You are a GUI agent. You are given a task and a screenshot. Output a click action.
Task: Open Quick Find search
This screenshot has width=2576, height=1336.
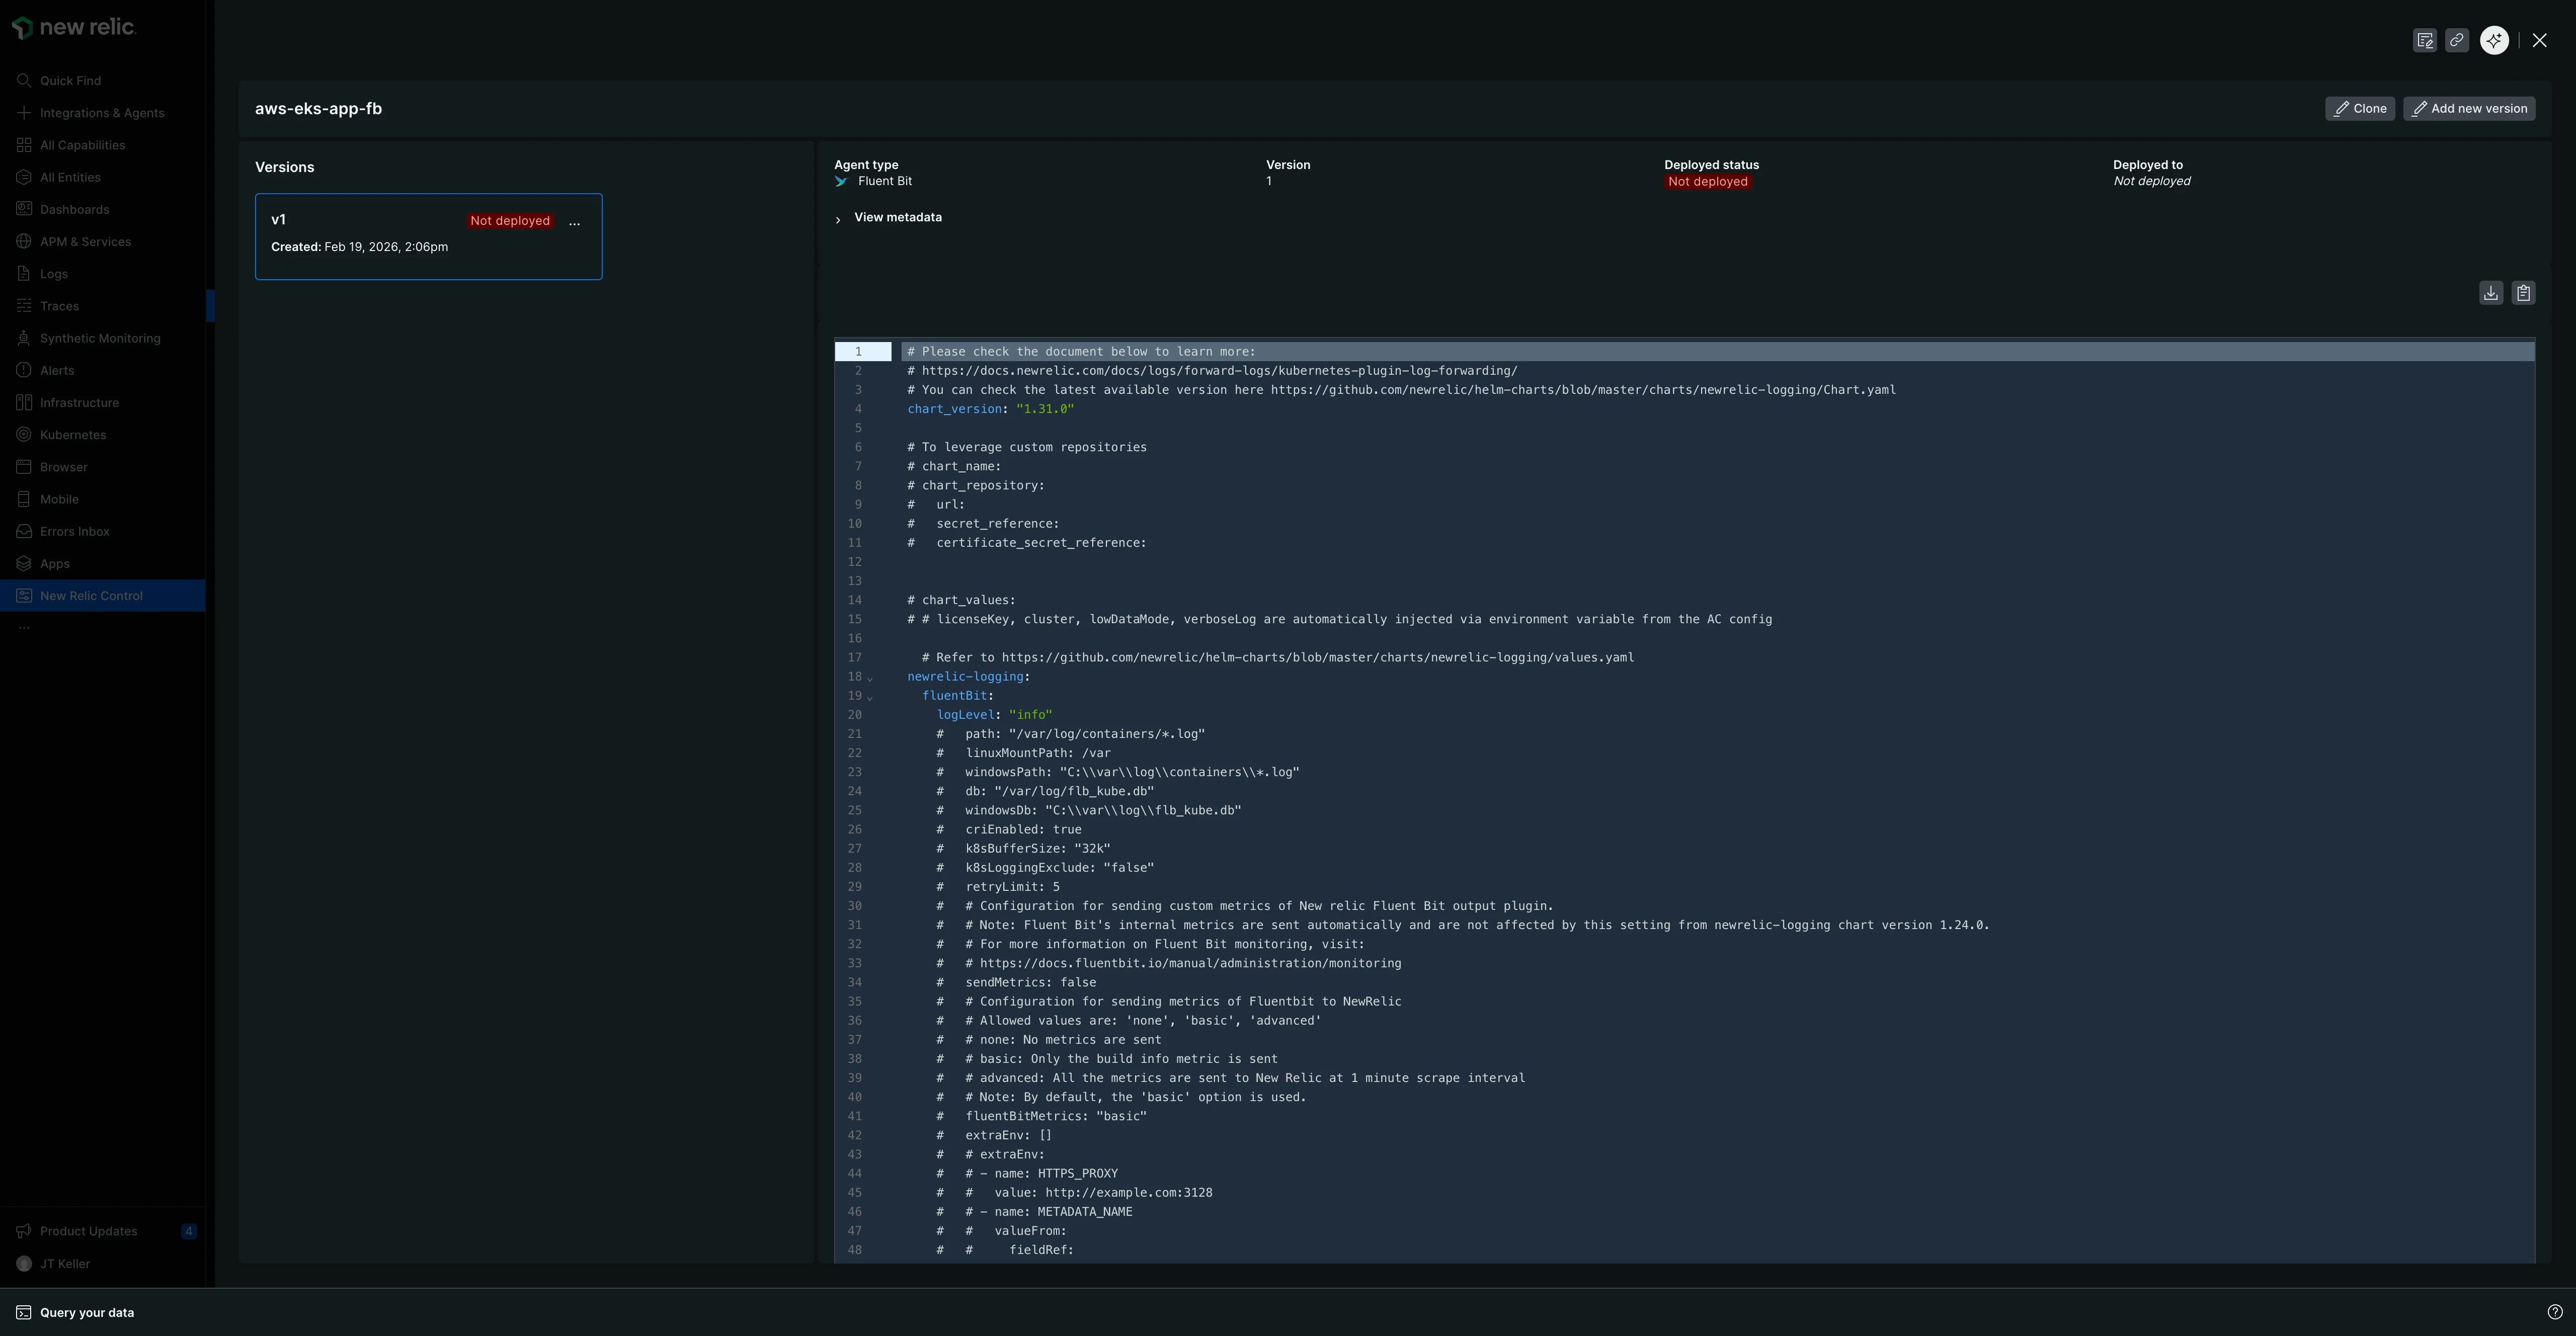(x=70, y=81)
